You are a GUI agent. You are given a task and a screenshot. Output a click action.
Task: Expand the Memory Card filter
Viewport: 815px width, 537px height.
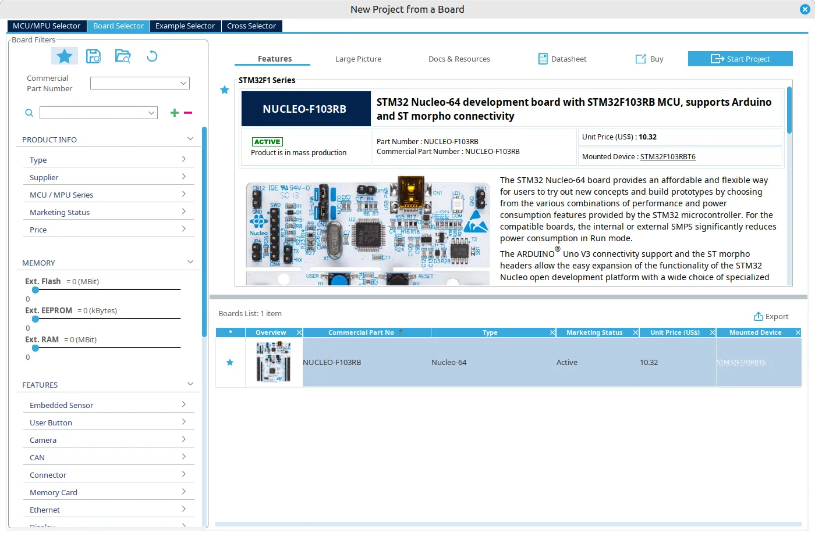pyautogui.click(x=183, y=492)
